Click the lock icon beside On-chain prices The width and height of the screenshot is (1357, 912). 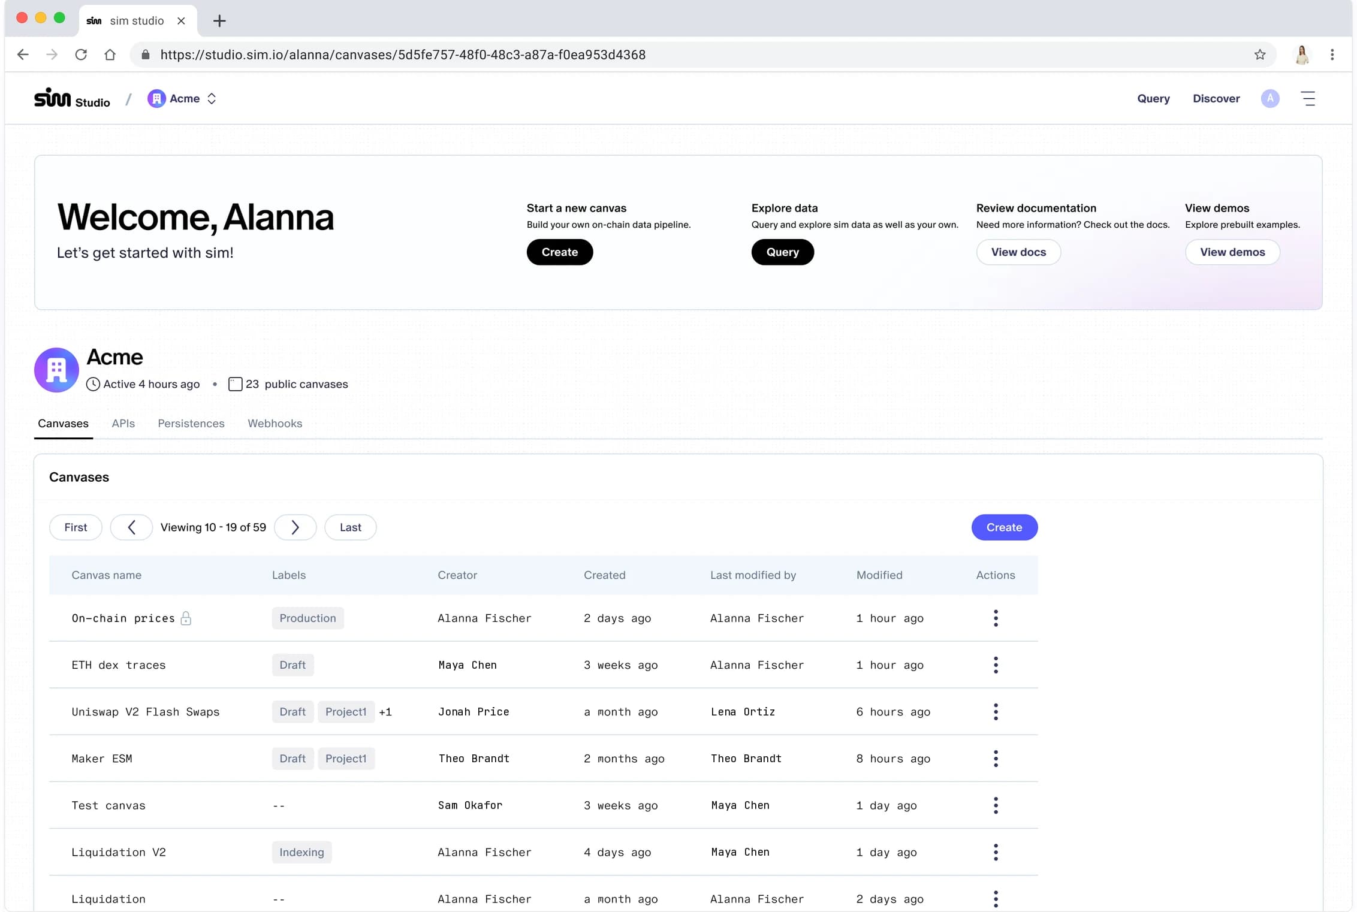click(x=186, y=618)
